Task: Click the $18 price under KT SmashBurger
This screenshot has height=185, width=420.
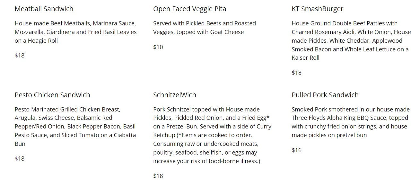Action: pyautogui.click(x=297, y=73)
